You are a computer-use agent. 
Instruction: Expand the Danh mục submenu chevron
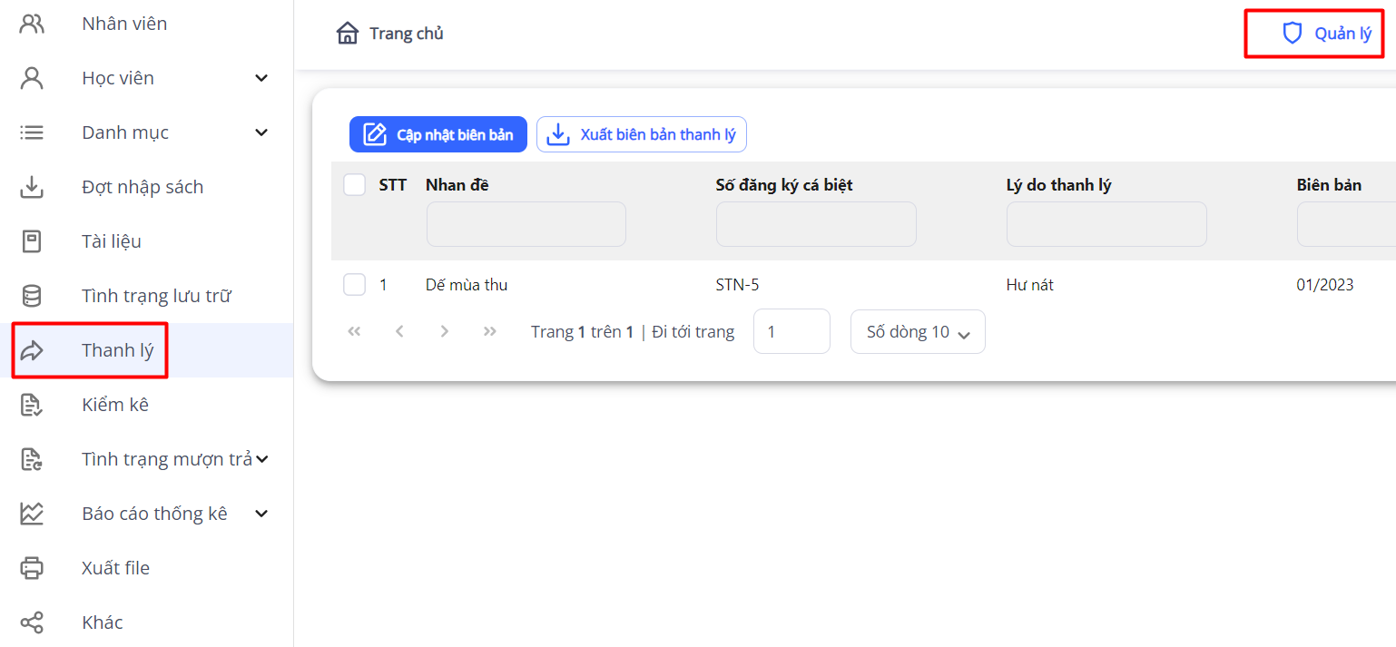[261, 132]
